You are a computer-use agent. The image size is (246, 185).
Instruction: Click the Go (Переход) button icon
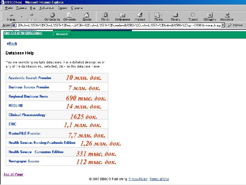[230, 25]
